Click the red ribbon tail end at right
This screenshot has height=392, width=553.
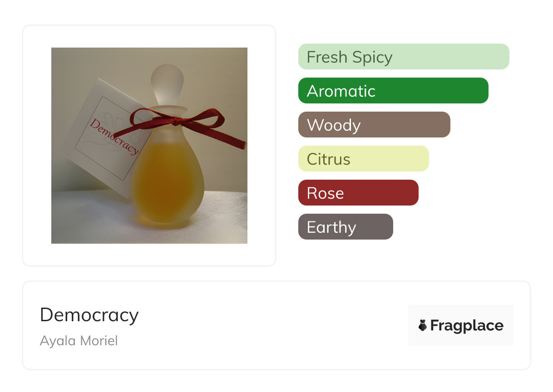(x=238, y=142)
